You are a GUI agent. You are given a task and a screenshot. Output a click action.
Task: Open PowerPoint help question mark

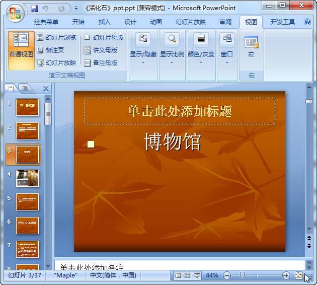click(307, 22)
